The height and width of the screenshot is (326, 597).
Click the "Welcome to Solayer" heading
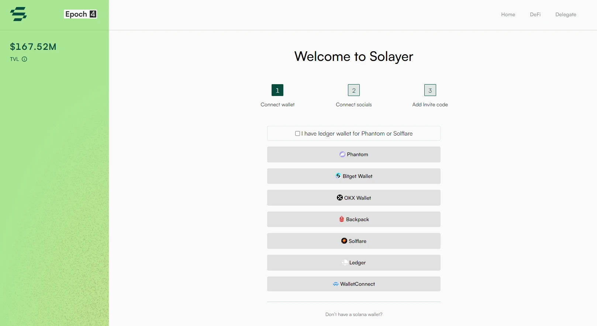click(354, 56)
